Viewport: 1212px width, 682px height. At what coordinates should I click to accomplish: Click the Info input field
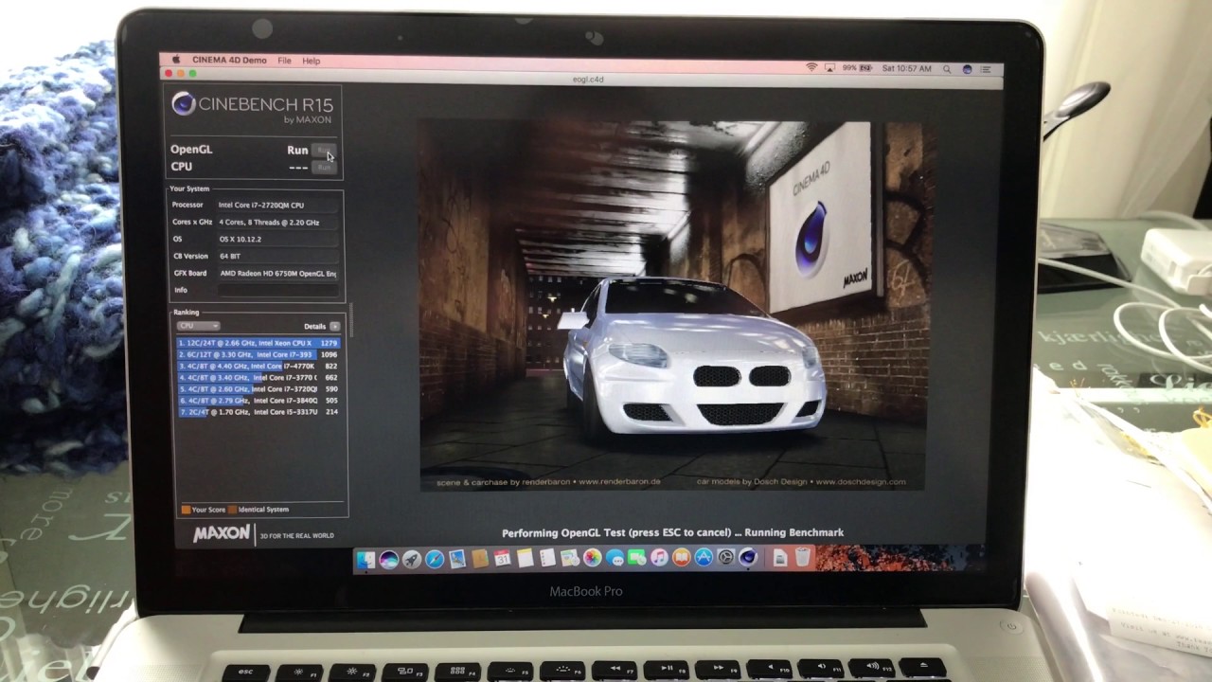point(278,290)
